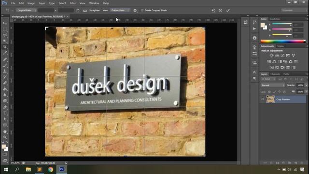The image size is (309, 174).
Task: Open the layer blend mode Normal dropdown
Action: click(272, 86)
